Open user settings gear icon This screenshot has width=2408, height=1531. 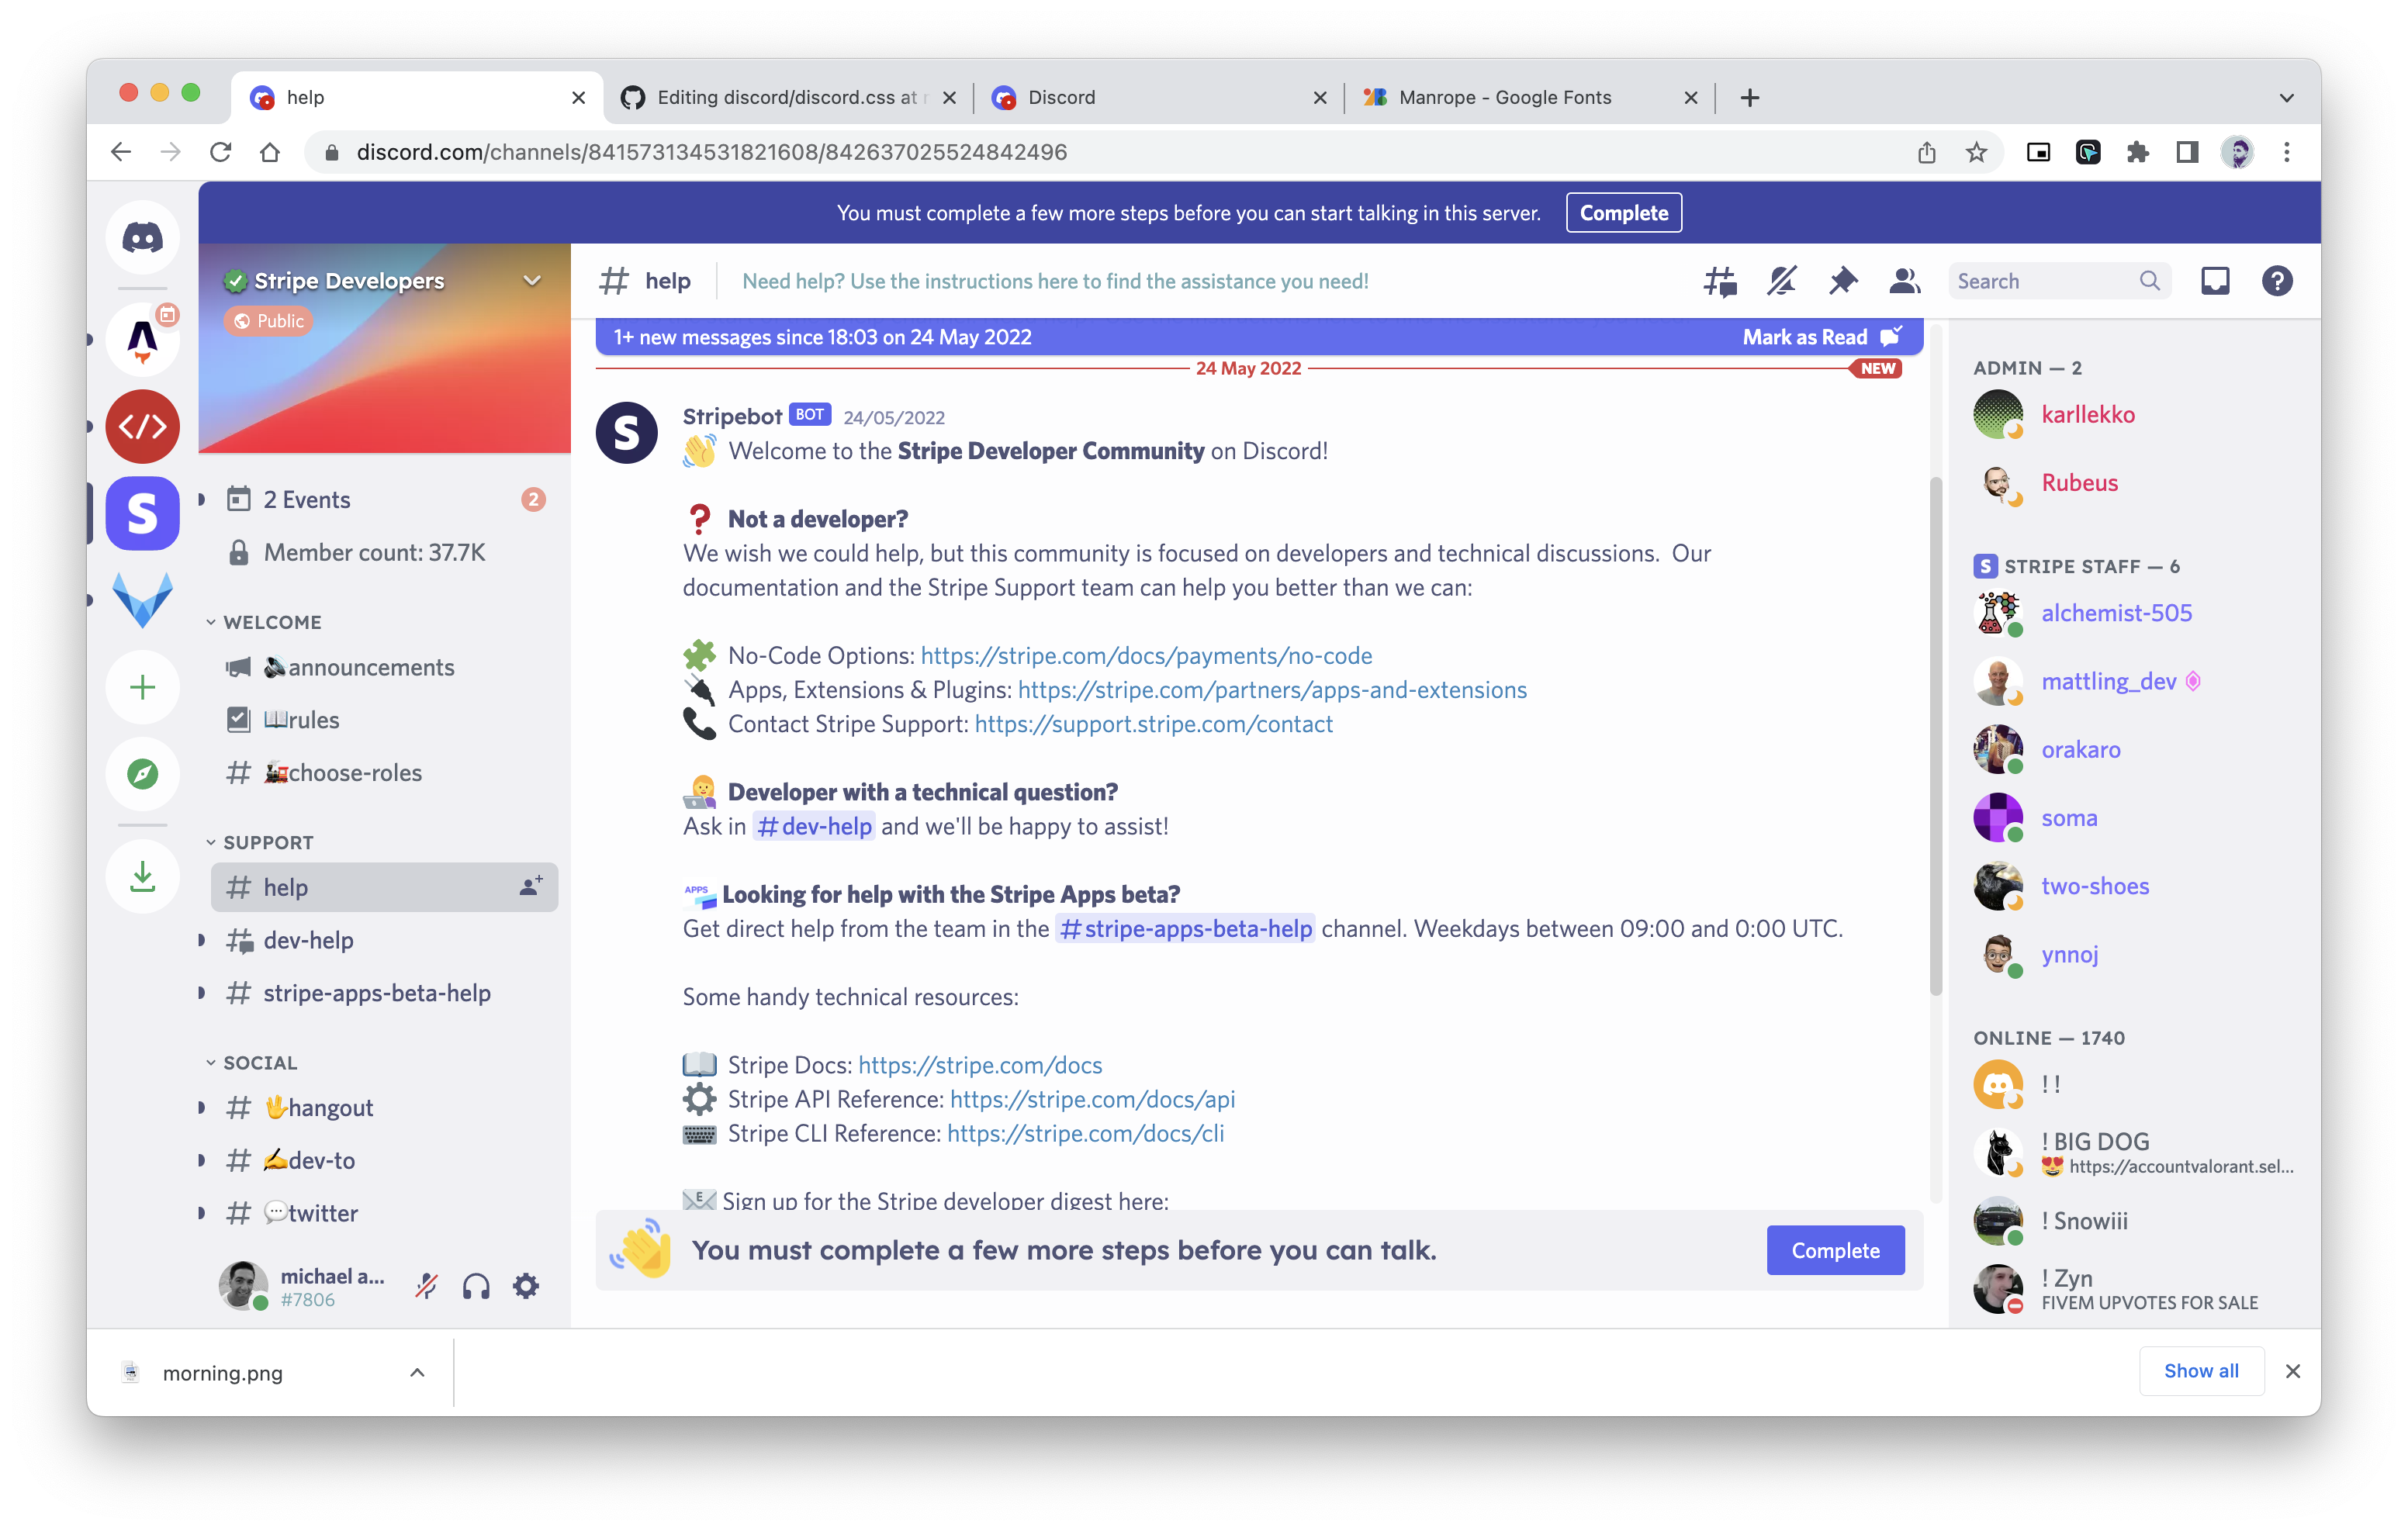[x=526, y=1286]
